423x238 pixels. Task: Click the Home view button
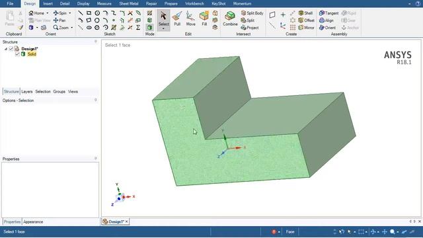pos(36,13)
